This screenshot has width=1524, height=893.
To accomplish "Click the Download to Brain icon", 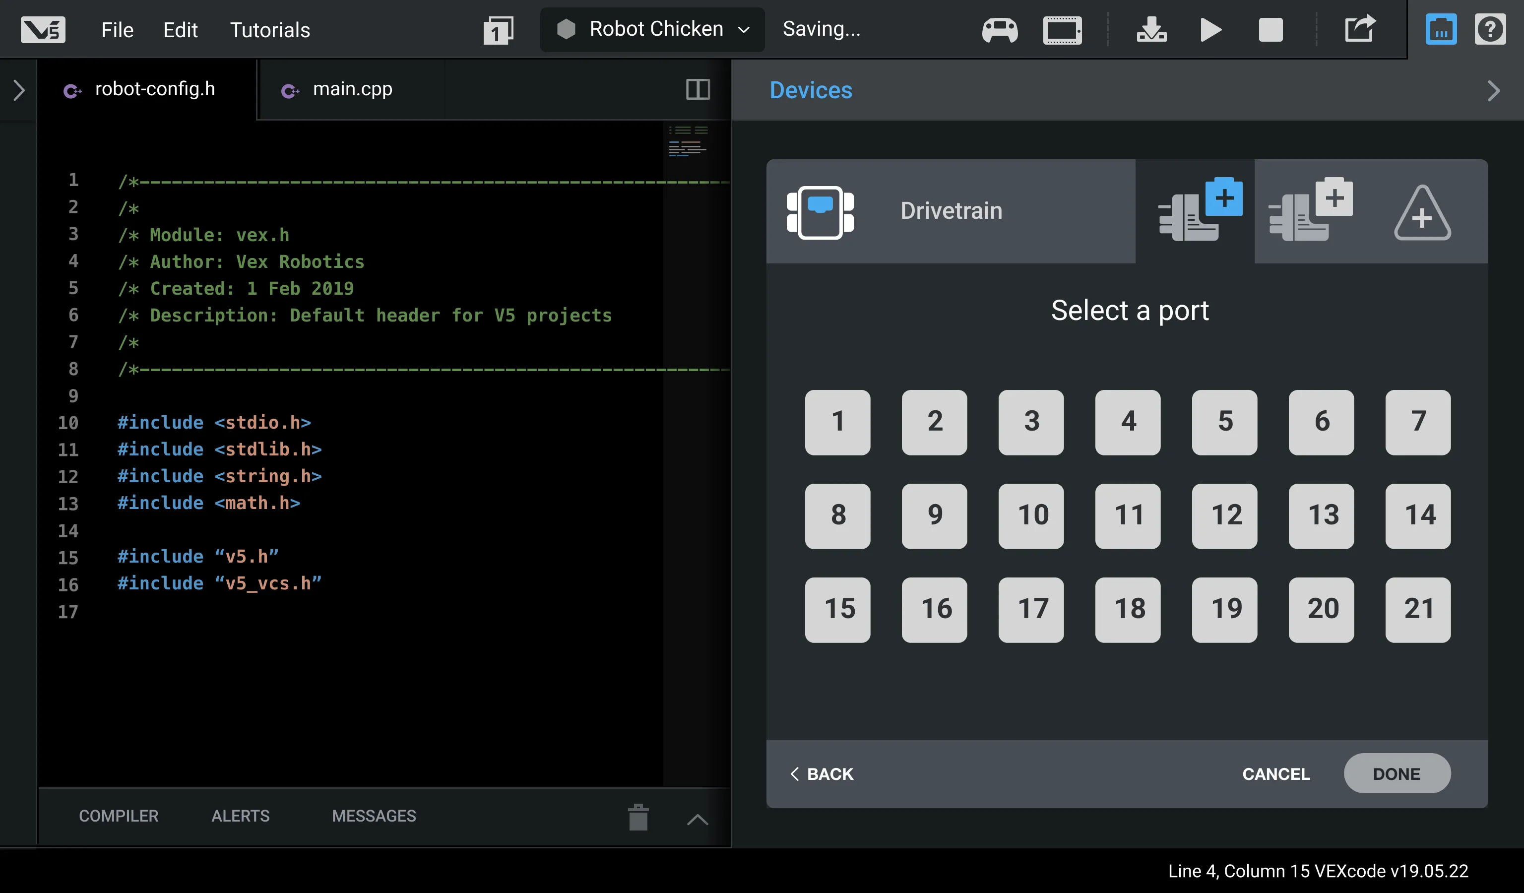I will 1151,30.
